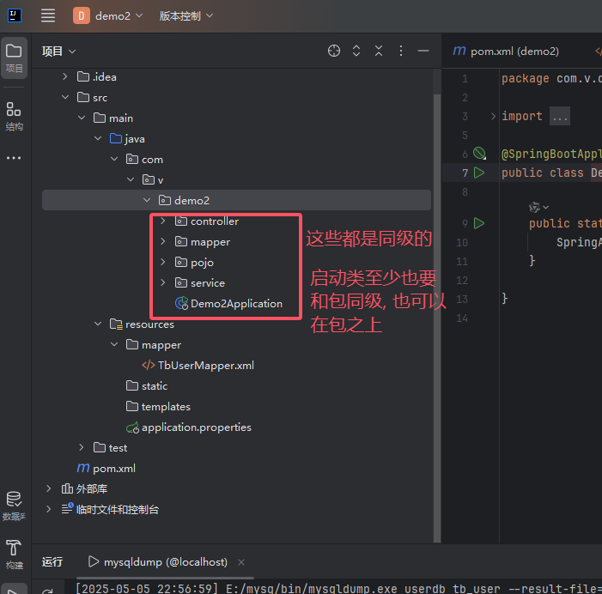This screenshot has height=594, width=602.
Task: Collapse the demo2 package
Action: 147,200
